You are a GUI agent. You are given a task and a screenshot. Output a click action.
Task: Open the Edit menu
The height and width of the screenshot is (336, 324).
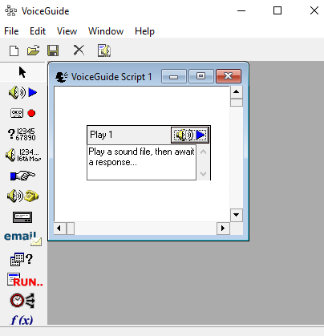point(38,31)
